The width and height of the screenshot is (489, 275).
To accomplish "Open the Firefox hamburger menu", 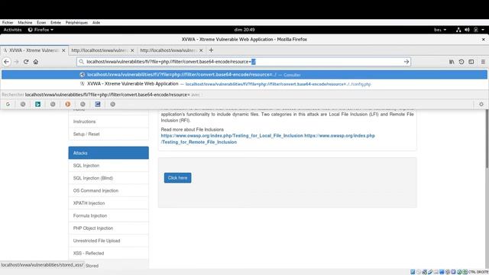I will pyautogui.click(x=483, y=62).
